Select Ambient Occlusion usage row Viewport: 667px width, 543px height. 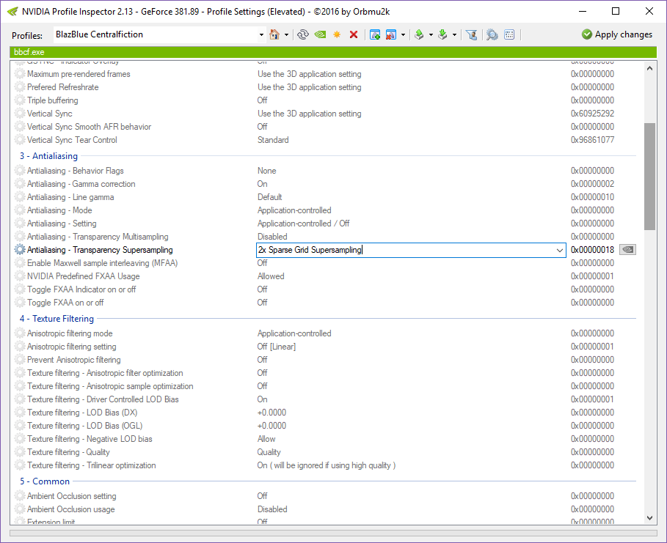click(325, 509)
